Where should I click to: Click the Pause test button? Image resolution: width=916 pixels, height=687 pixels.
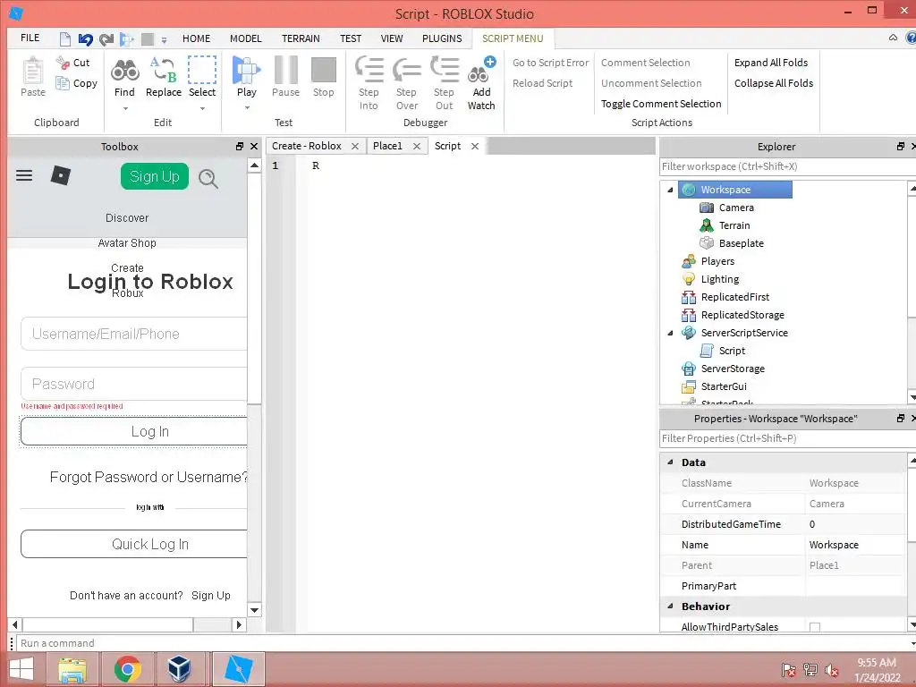pyautogui.click(x=285, y=70)
